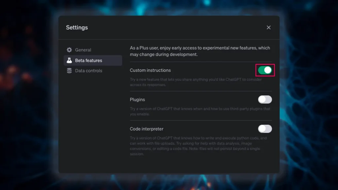The image size is (338, 190).
Task: Click the Code interpreter feature heading
Action: 147,129
